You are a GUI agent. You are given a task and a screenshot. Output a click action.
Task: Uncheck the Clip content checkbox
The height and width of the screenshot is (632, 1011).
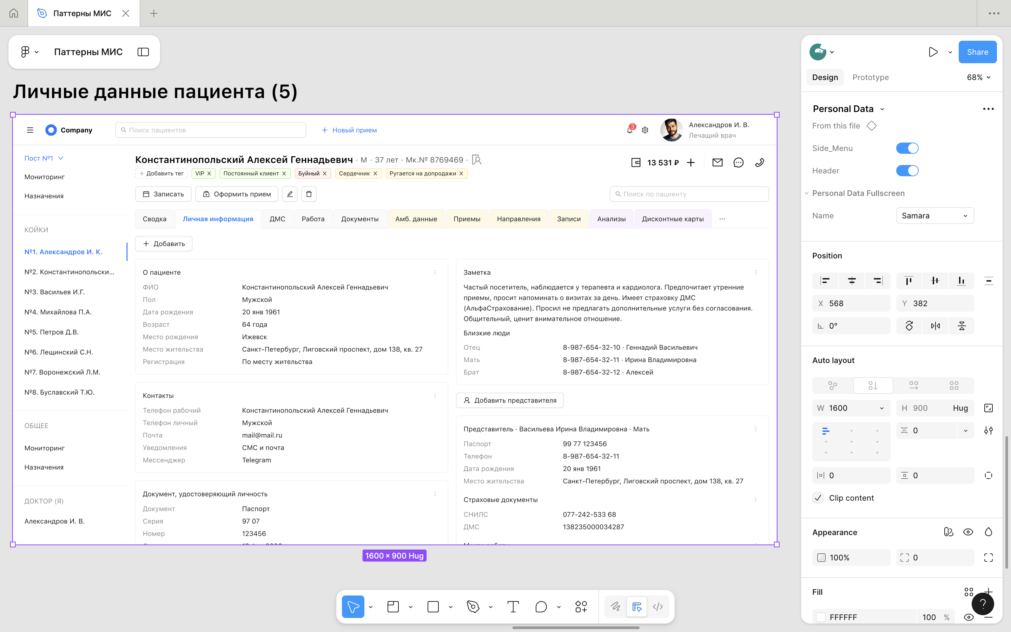(x=818, y=498)
